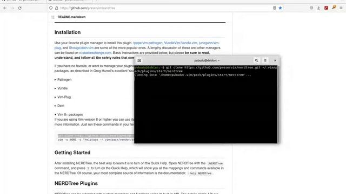
Task: Click the browser back arrow
Action: (5, 8)
